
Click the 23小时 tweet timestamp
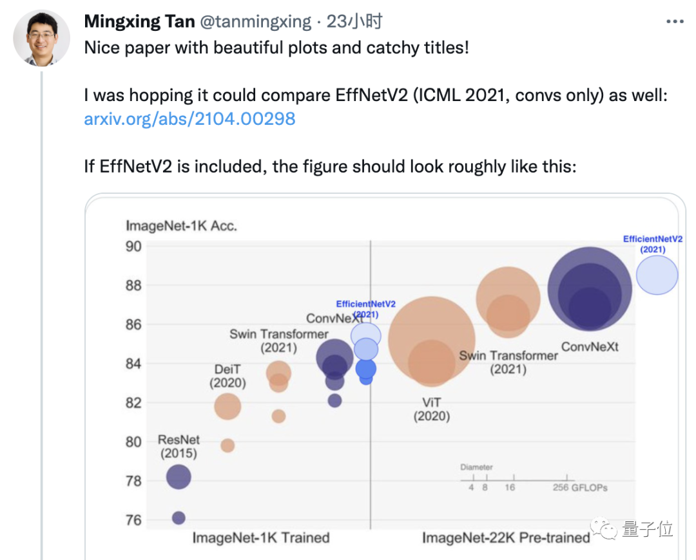click(354, 22)
